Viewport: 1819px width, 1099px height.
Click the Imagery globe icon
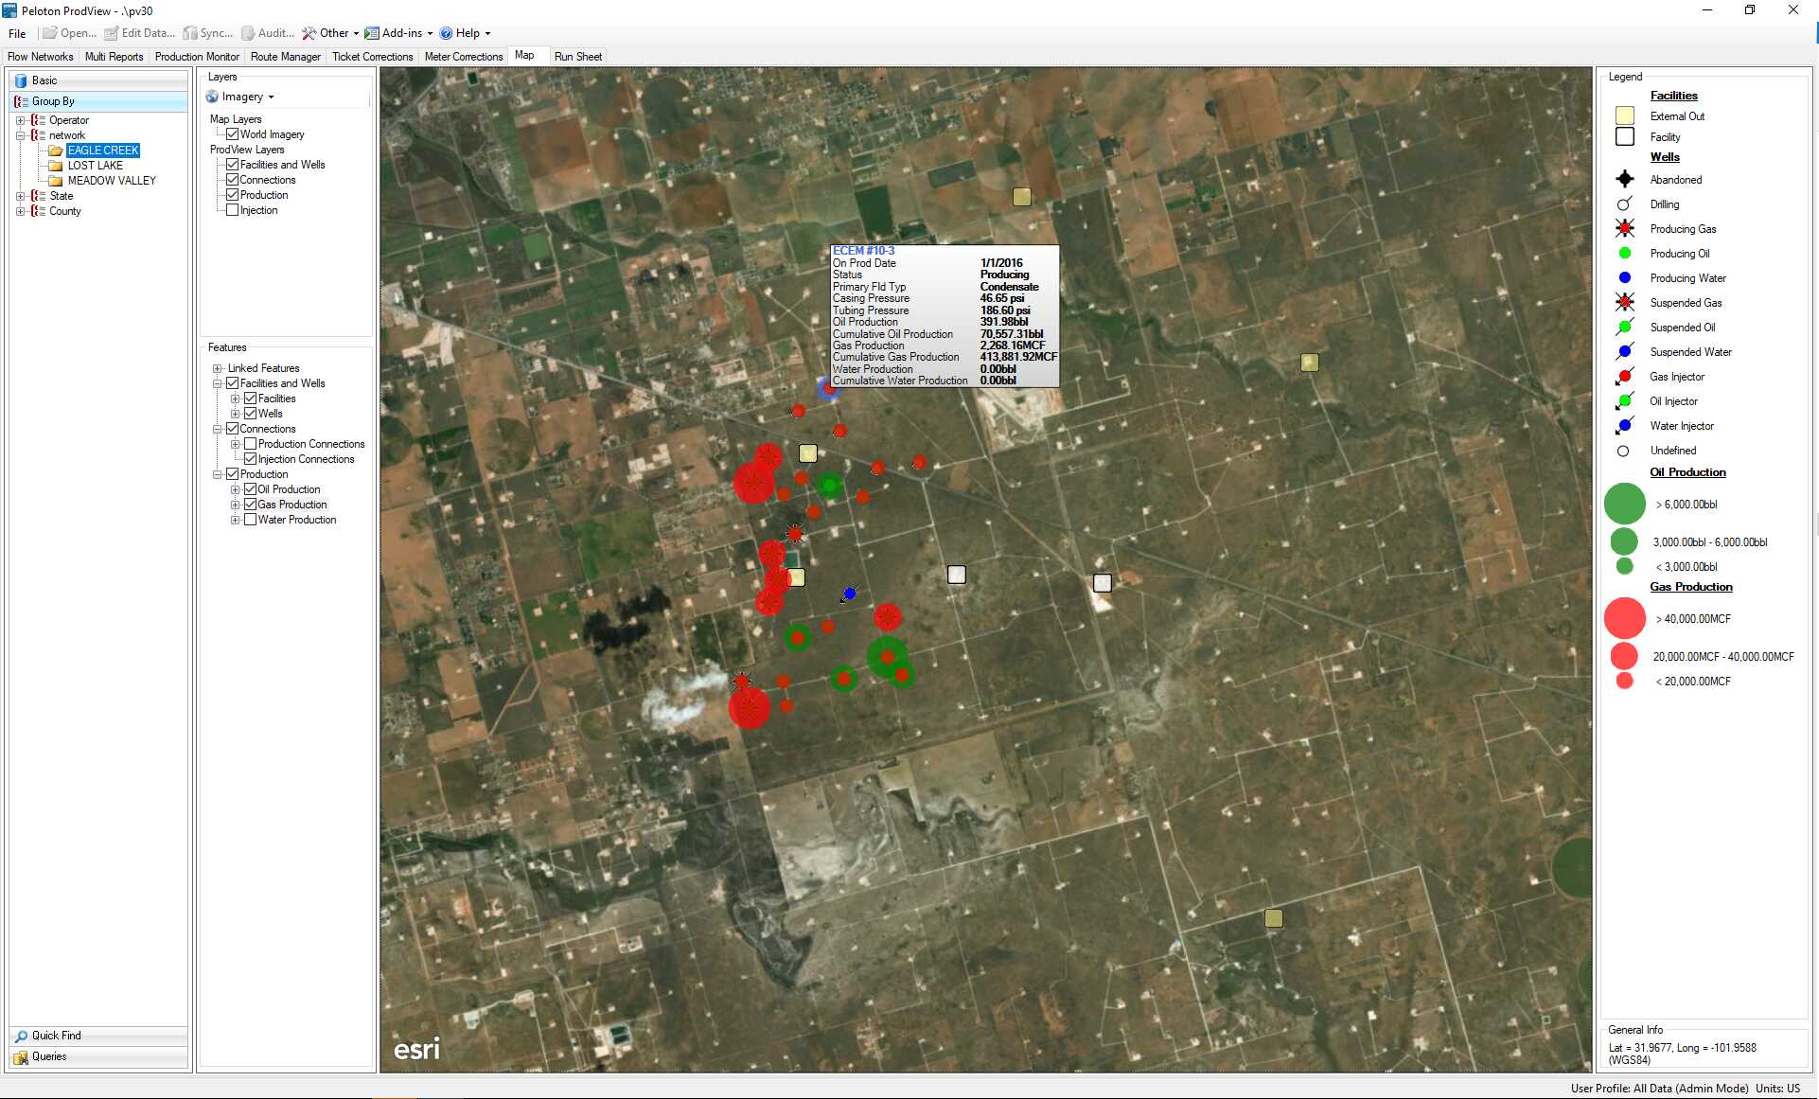[213, 97]
